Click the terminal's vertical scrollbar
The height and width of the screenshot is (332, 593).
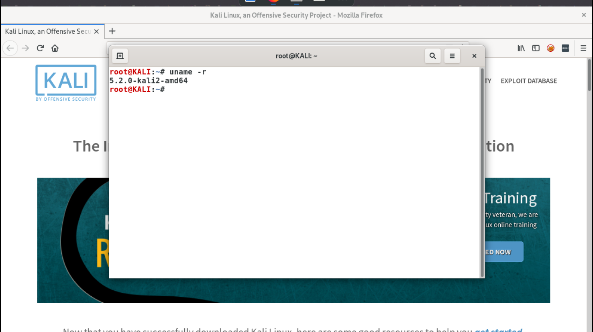482,172
